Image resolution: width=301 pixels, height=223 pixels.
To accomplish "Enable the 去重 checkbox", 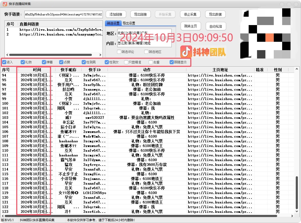I will [x=151, y=62].
